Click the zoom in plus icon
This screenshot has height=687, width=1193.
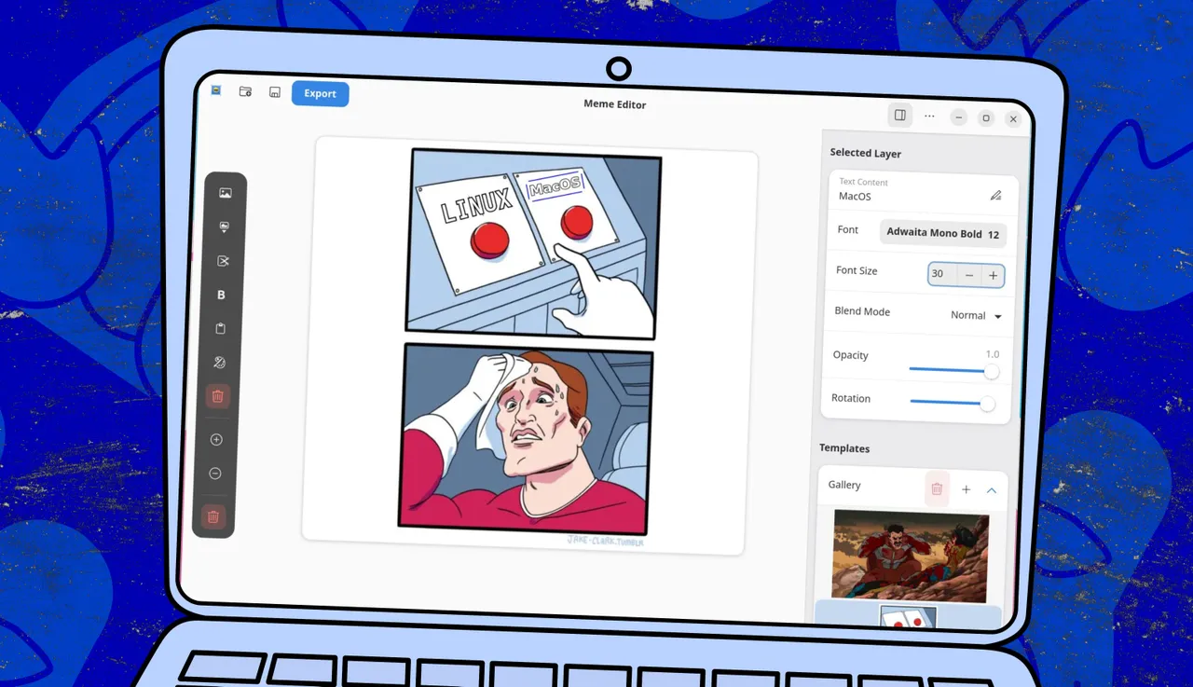click(216, 439)
